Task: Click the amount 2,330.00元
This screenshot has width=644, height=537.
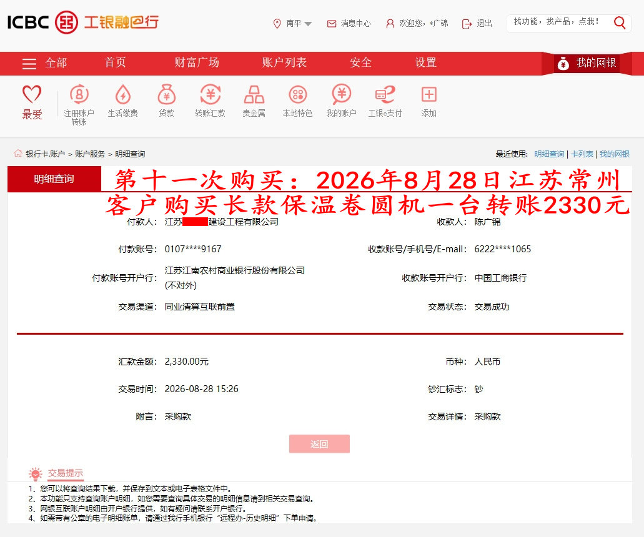Action: pyautogui.click(x=187, y=362)
